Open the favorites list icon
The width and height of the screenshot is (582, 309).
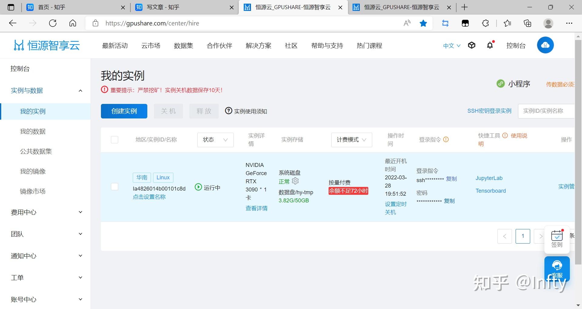point(507,23)
